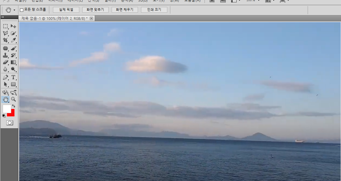
Task: Collapse the toolbox with double-arrow
Action: pyautogui.click(x=3, y=17)
